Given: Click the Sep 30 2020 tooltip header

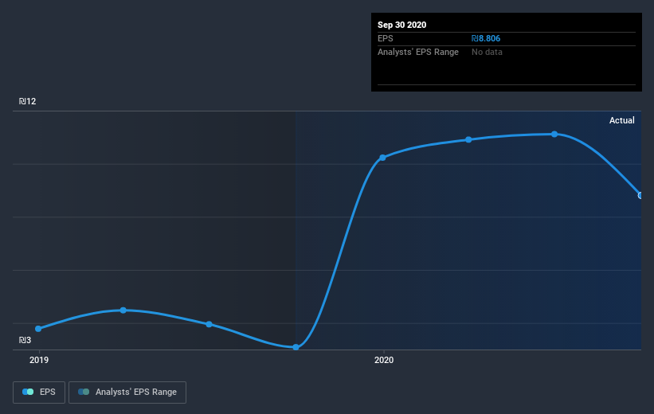Looking at the screenshot, I should pos(402,25).
